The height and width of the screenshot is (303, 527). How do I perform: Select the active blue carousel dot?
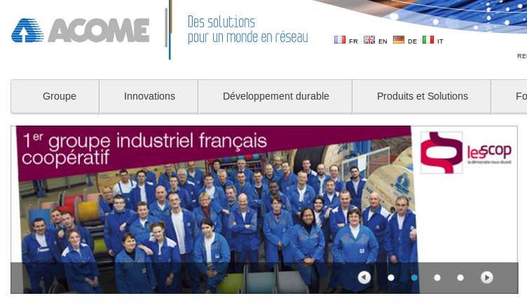[414, 278]
